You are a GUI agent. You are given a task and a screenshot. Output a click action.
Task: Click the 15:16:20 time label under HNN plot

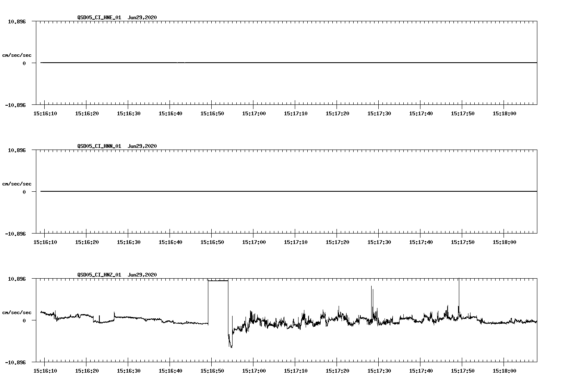point(87,242)
